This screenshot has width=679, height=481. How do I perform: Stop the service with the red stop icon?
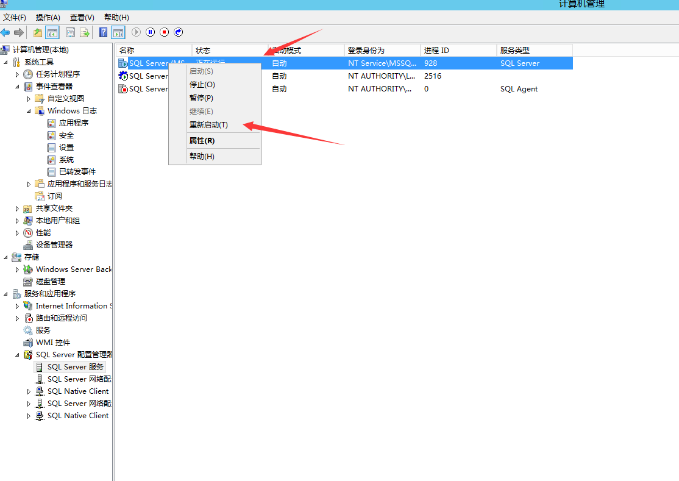coord(163,32)
